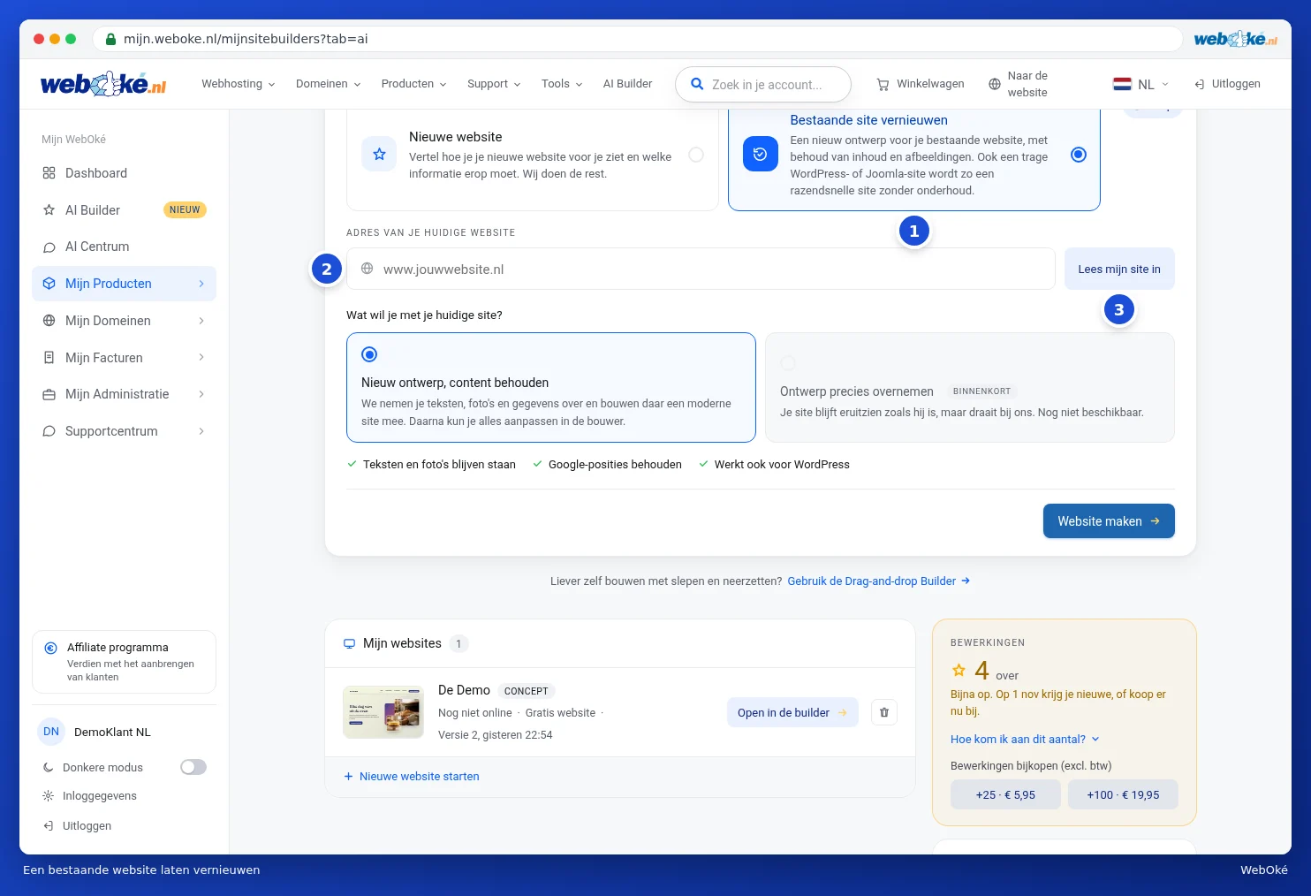Viewport: 1311px width, 896px height.
Task: Open Gebruik de Drag-and-drop Builder link
Action: [879, 581]
